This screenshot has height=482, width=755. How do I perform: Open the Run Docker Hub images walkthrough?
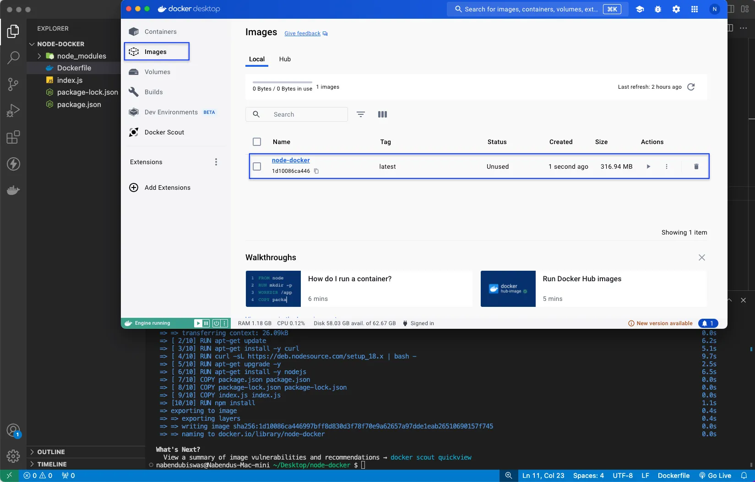[594, 289]
